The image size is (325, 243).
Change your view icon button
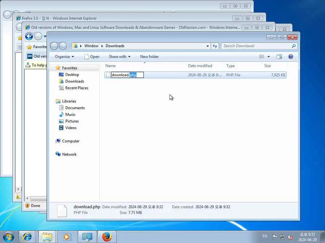tap(262, 57)
